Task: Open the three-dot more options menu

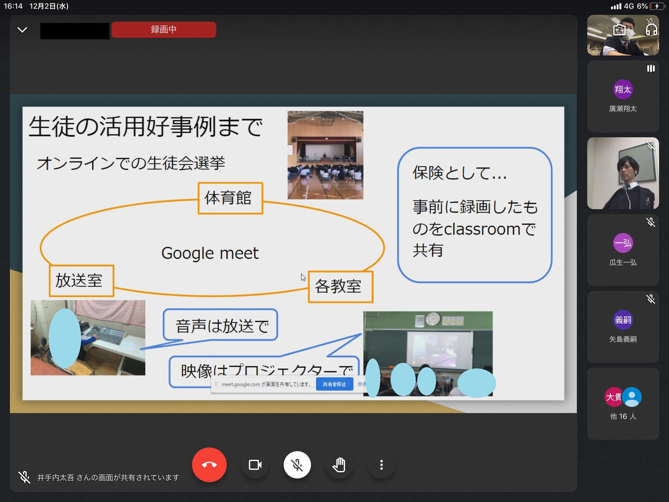Action: [382, 465]
